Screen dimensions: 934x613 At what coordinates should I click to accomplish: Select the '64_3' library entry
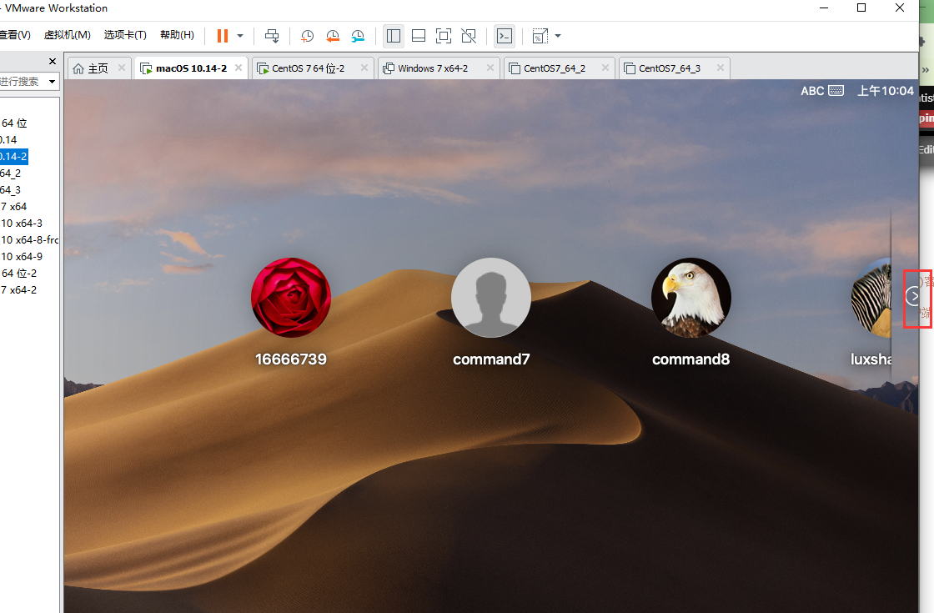coord(11,190)
